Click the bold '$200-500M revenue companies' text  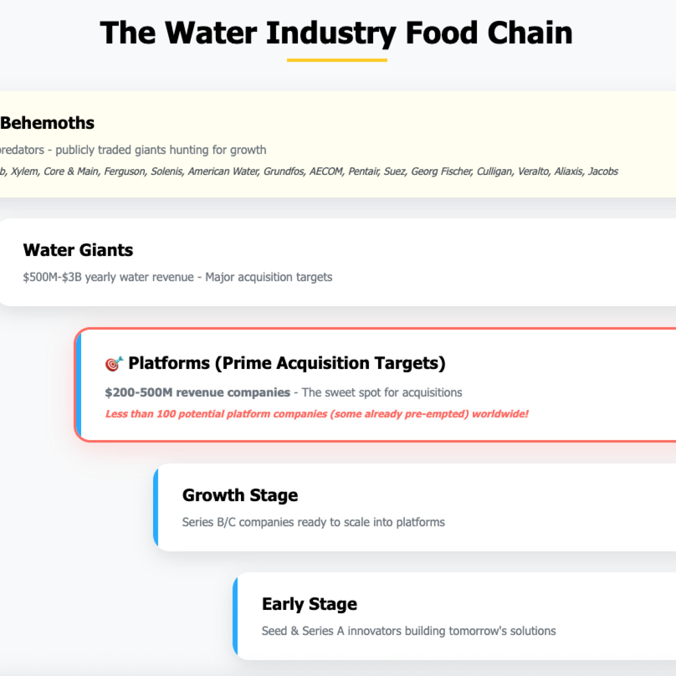click(197, 393)
